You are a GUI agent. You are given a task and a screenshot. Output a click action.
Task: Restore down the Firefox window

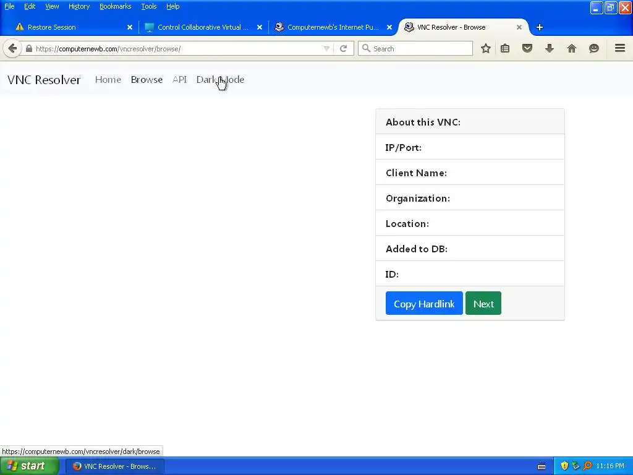[611, 7]
